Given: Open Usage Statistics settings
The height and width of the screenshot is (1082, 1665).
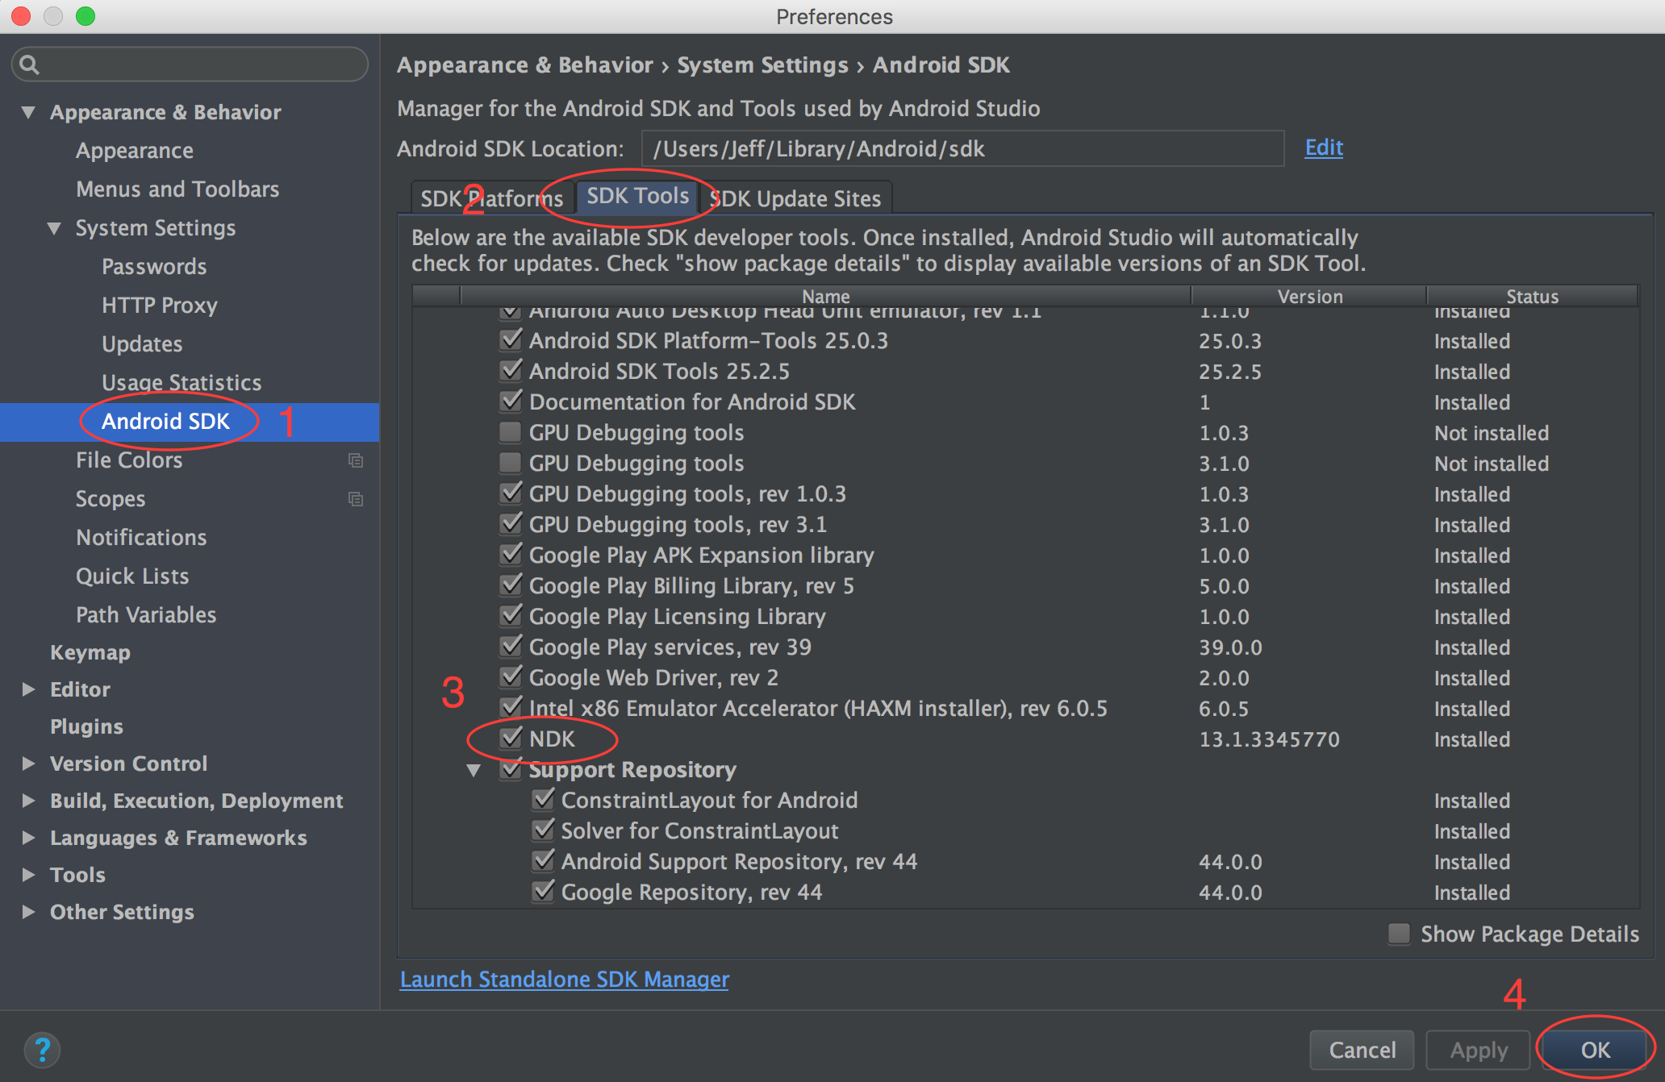Looking at the screenshot, I should point(182,383).
